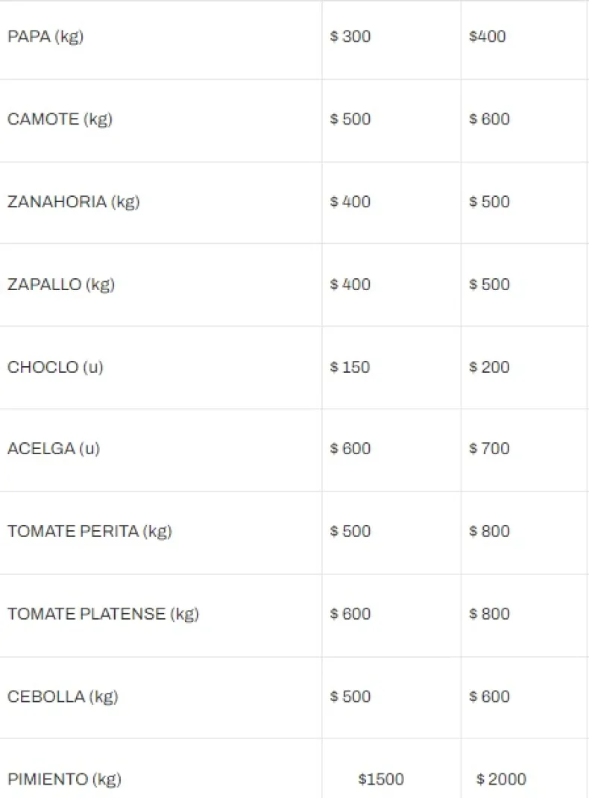Click the PAPA (kg) product name

[x=45, y=37]
